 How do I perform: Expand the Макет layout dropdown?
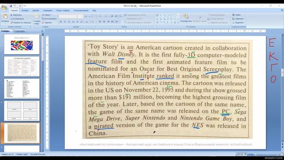pyautogui.click(x=47, y=15)
